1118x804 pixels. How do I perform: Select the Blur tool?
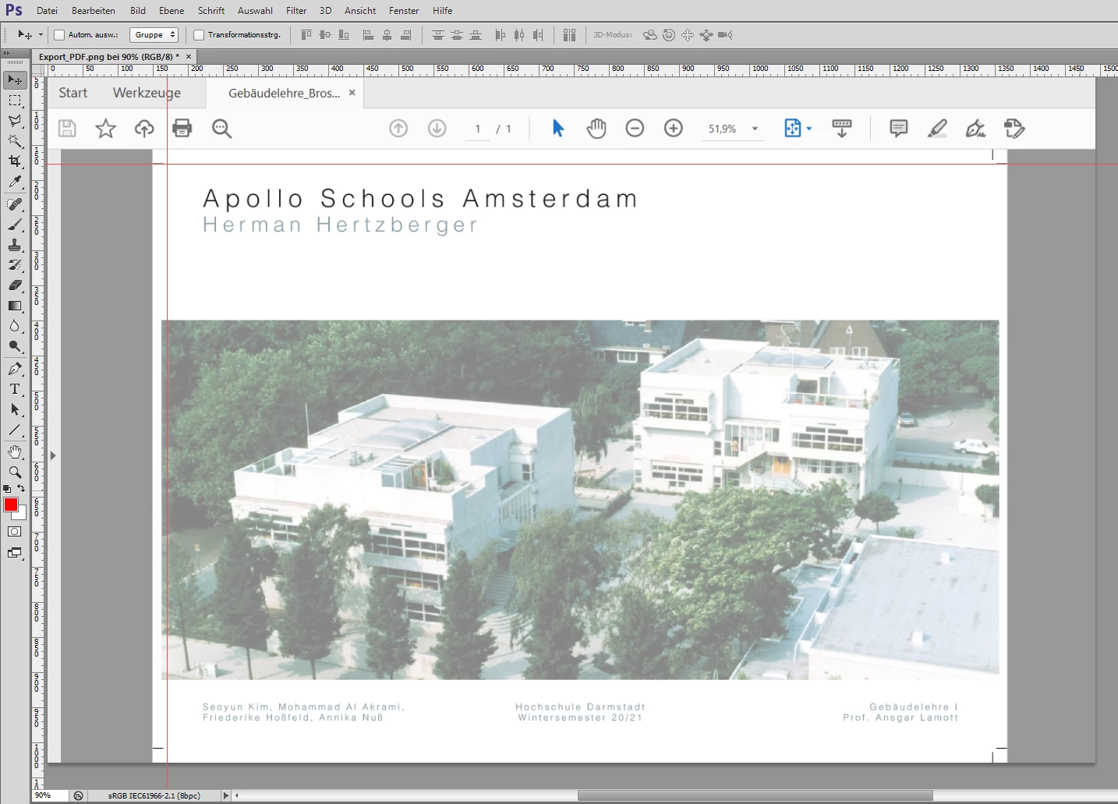pos(15,326)
